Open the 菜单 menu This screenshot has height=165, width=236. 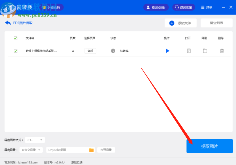[x=207, y=7]
